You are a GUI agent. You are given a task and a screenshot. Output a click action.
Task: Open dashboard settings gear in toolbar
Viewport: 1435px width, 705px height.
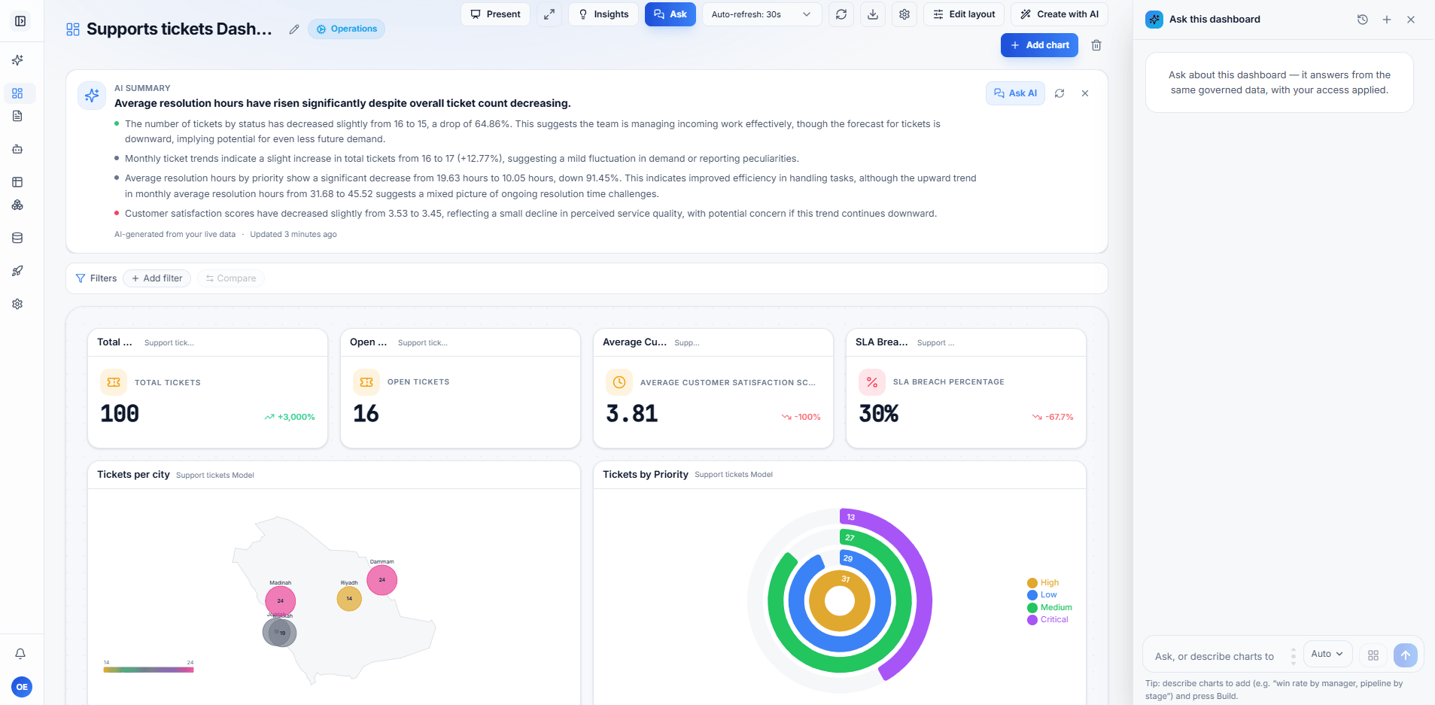pyautogui.click(x=904, y=14)
